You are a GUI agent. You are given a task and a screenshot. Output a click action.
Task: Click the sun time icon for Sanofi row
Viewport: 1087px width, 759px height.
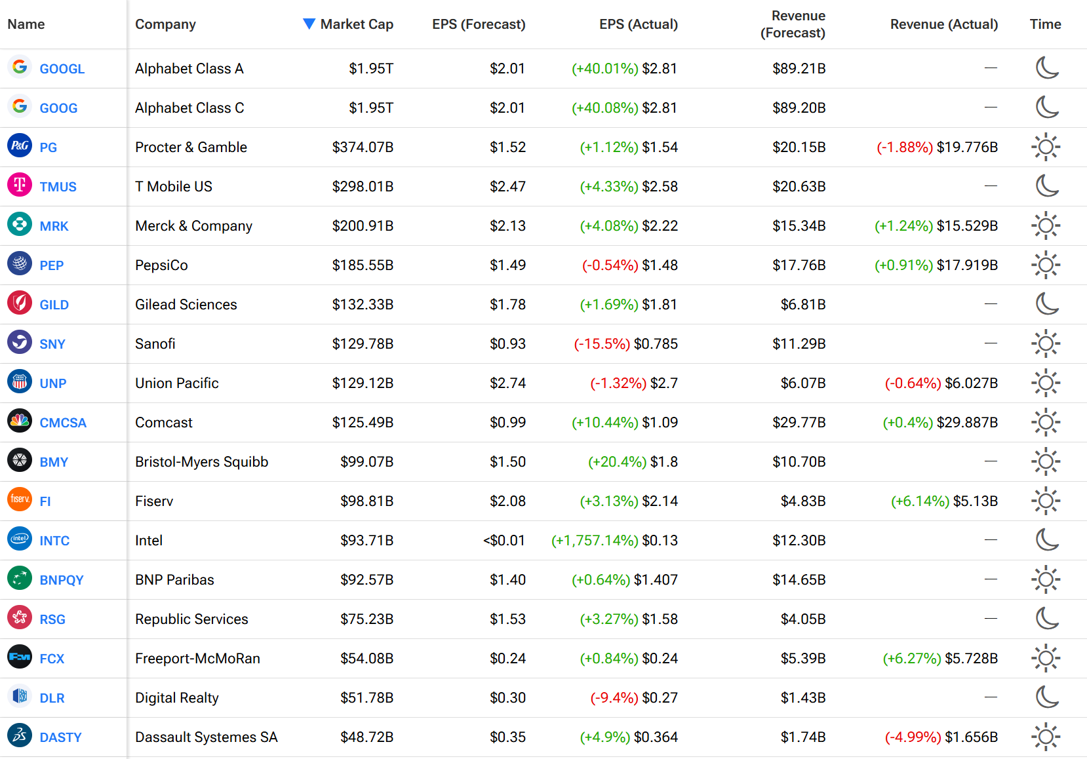[x=1046, y=343]
